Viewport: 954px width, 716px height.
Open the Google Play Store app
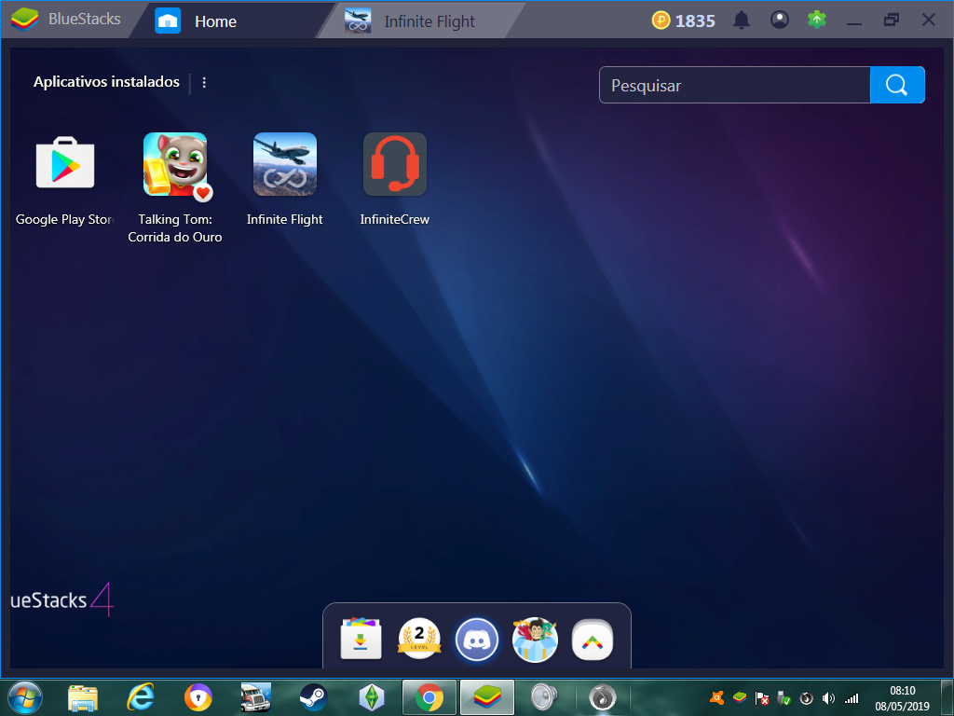click(65, 163)
